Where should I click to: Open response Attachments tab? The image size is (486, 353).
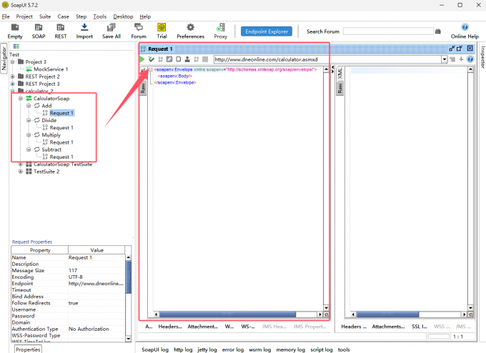(388, 327)
